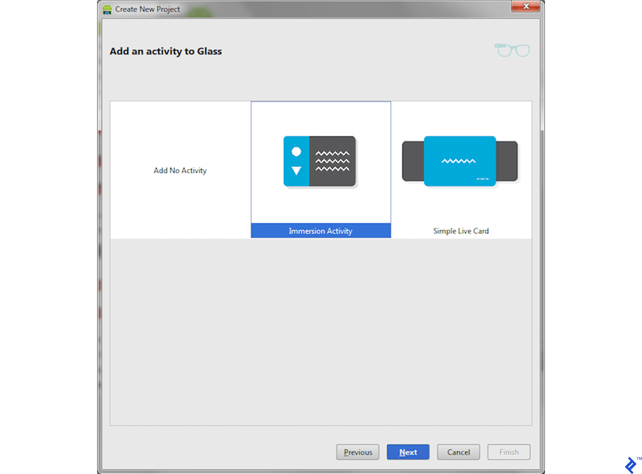The width and height of the screenshot is (642, 474).
Task: Select the Add No Activity option
Action: pos(180,170)
